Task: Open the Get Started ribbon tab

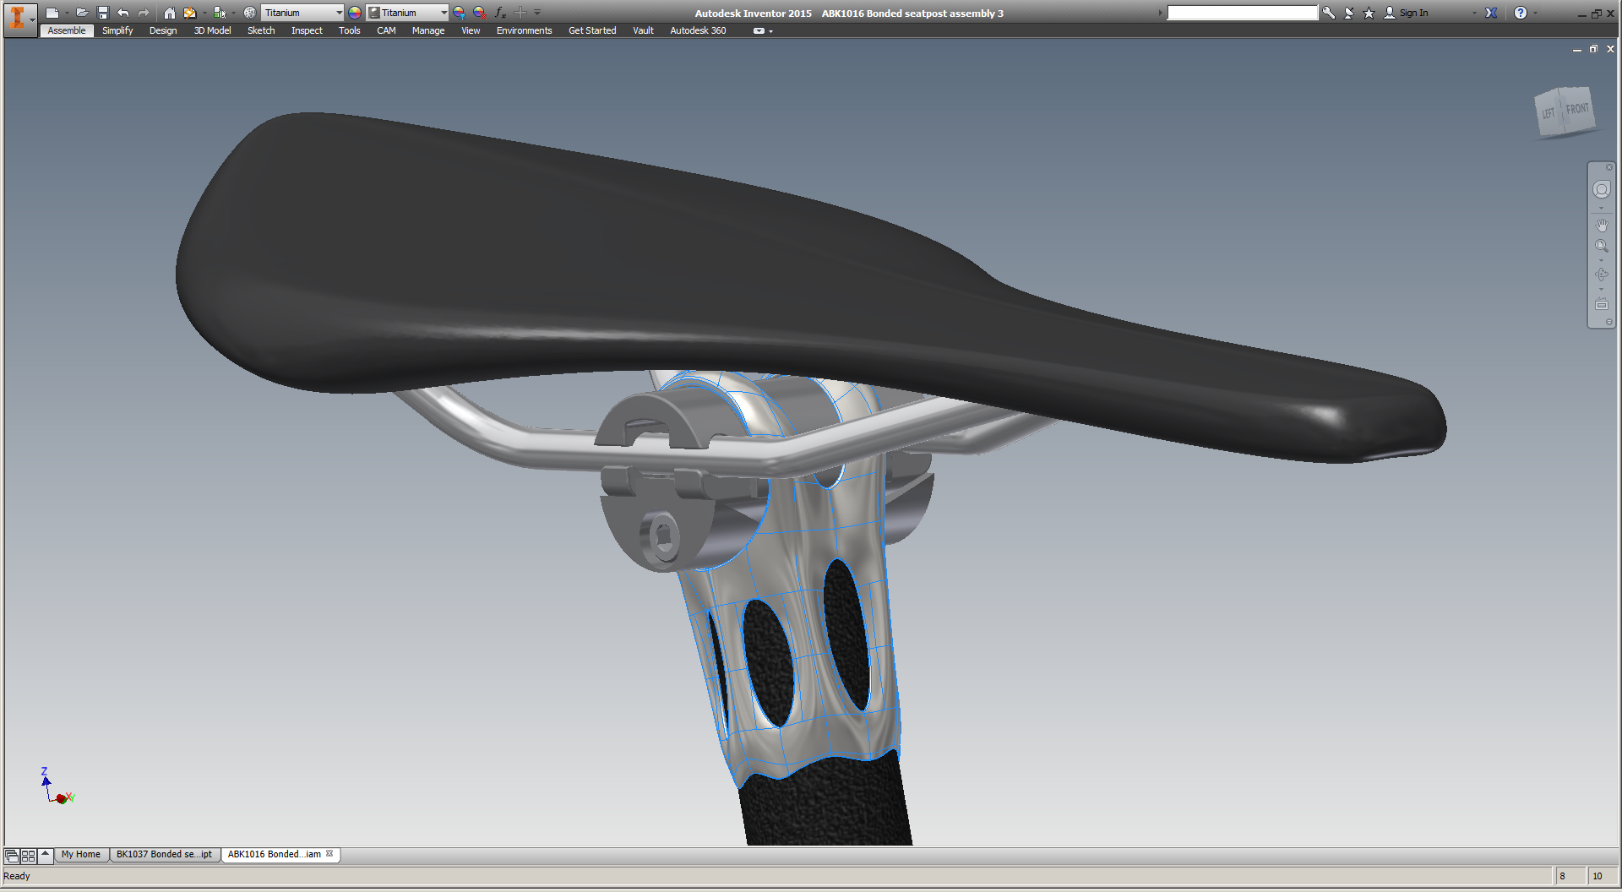Action: pos(592,30)
